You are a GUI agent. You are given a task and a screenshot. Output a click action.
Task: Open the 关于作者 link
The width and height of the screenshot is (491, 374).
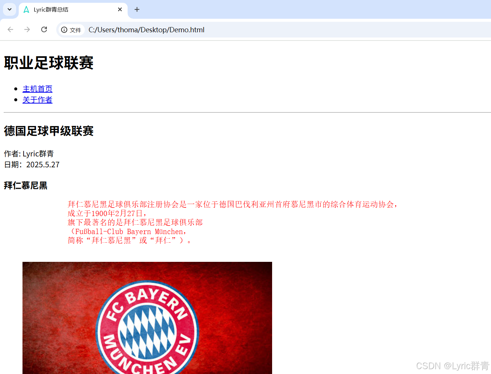coord(37,100)
